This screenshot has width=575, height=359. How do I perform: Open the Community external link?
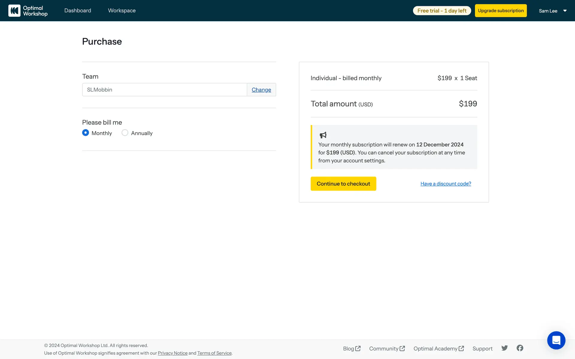coord(387,349)
